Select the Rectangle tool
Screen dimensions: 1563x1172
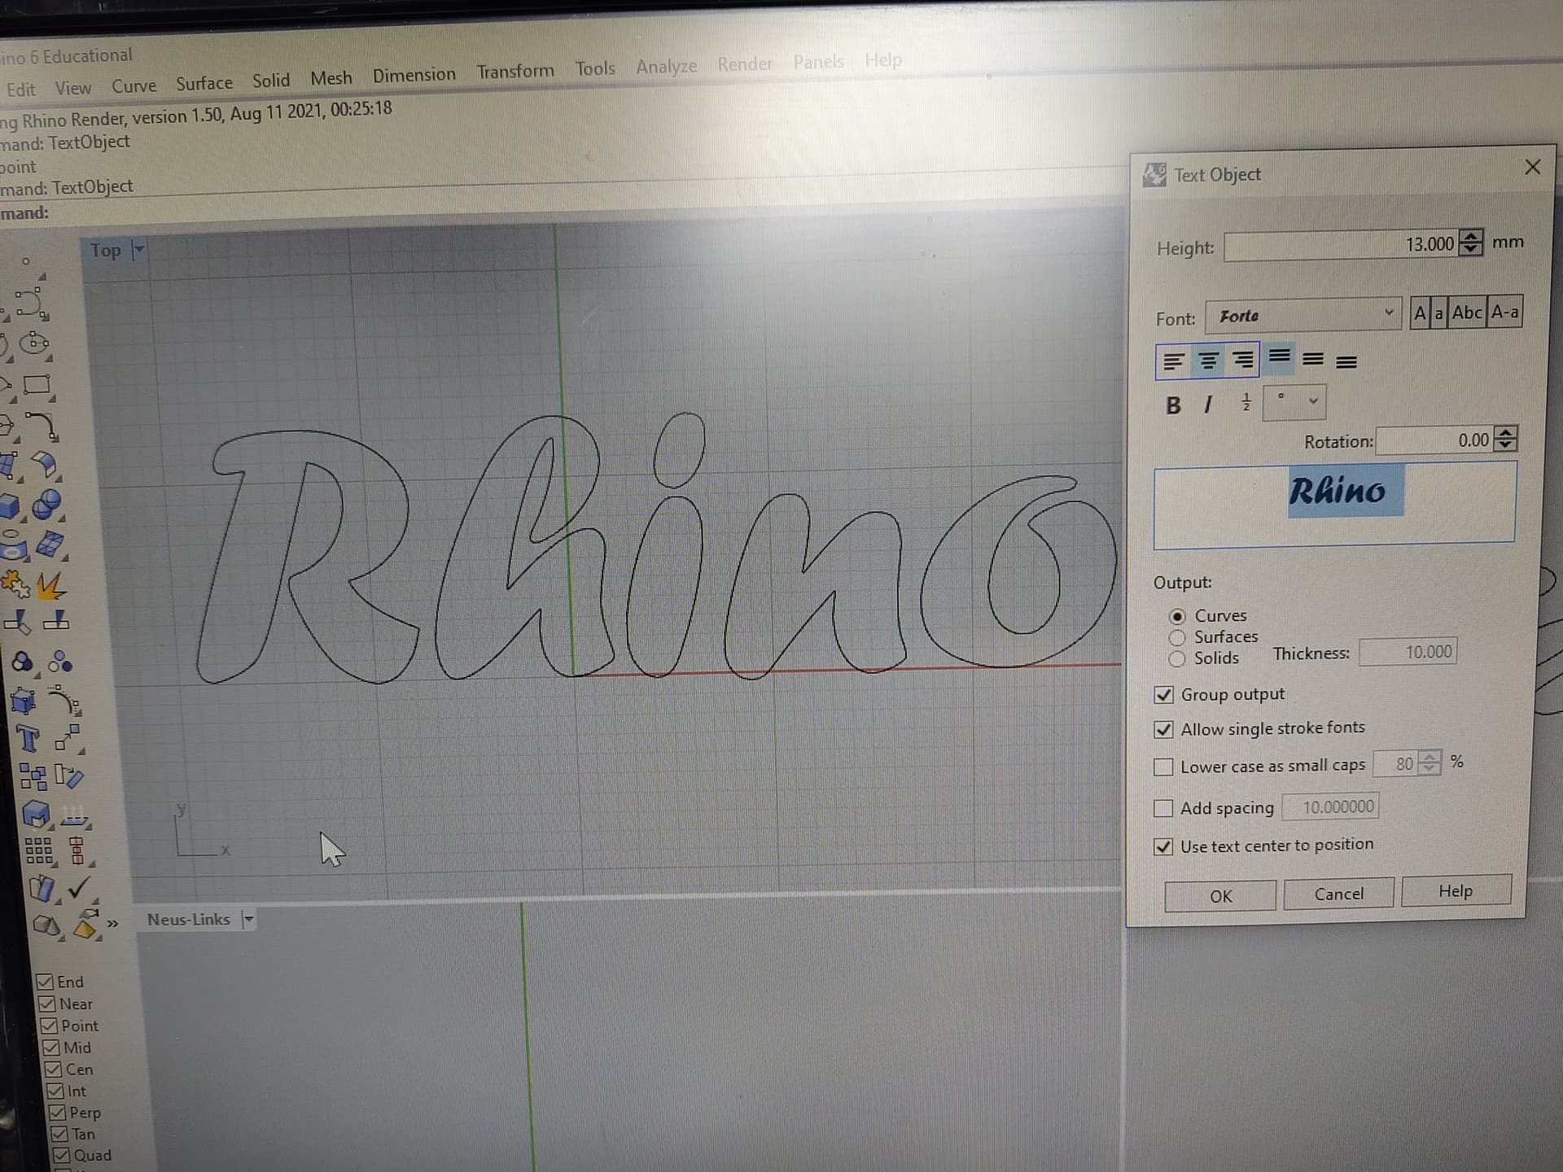[37, 385]
